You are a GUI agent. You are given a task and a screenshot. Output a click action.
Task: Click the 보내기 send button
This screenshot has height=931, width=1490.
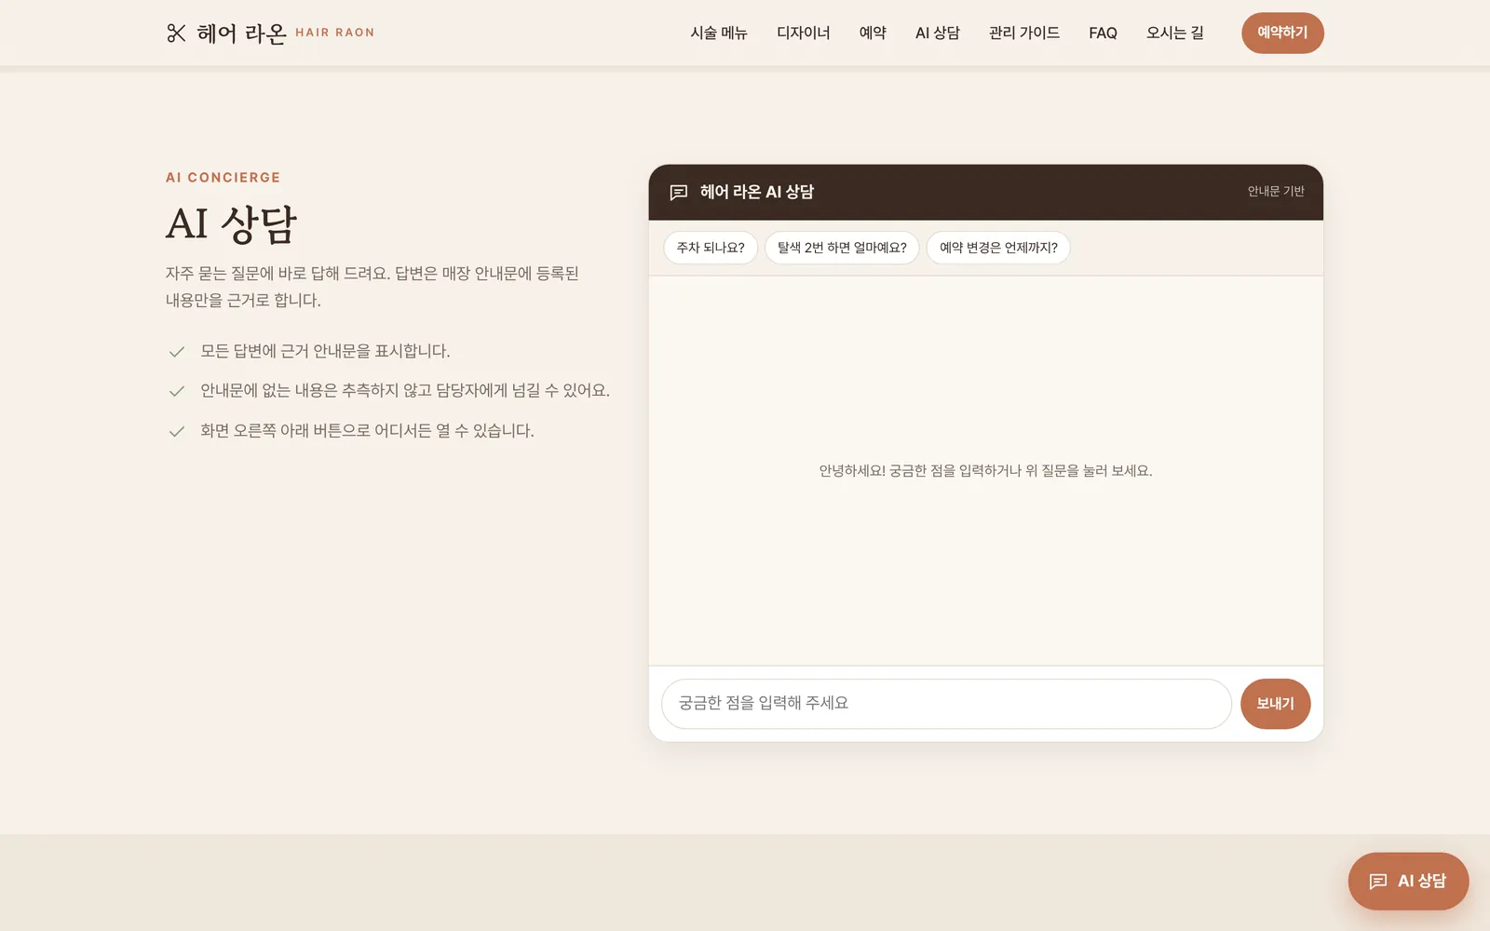[x=1275, y=704]
